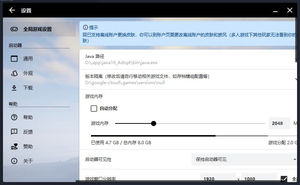The width and height of the screenshot is (300, 185).
Task: Click the game memory slider handle
Action: point(154,123)
